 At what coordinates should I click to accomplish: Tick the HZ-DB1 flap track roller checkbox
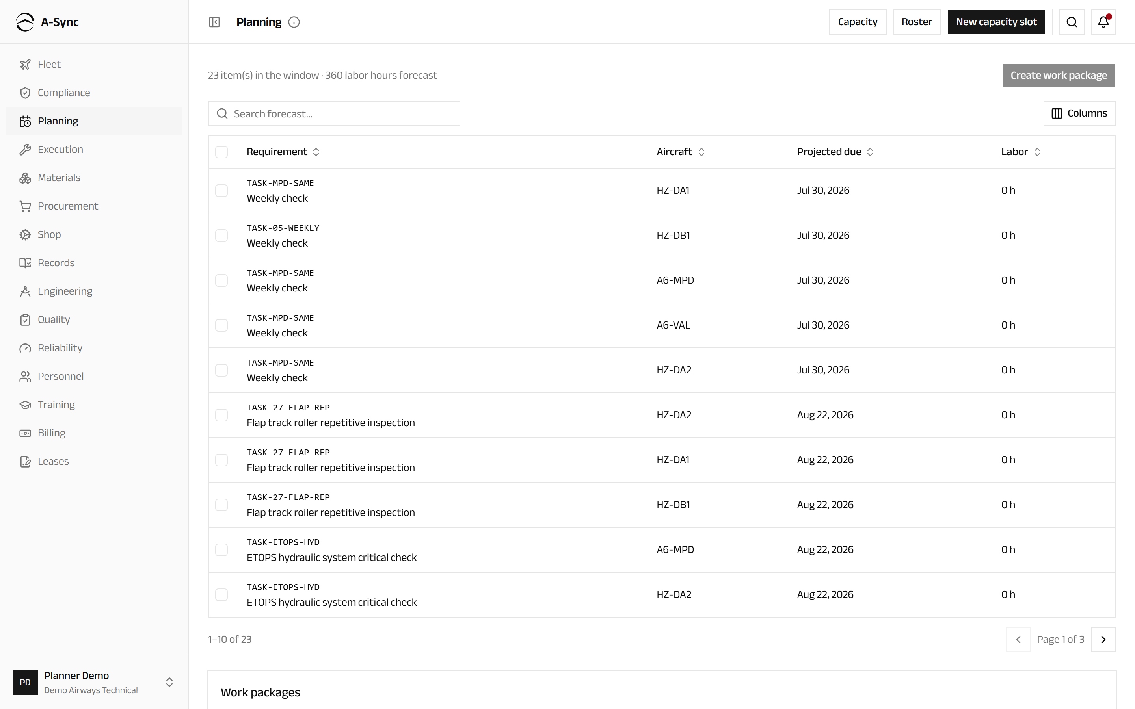221,505
